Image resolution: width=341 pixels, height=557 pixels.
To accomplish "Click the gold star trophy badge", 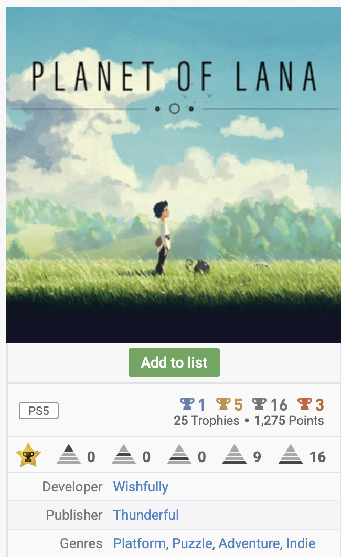I will click(x=28, y=455).
